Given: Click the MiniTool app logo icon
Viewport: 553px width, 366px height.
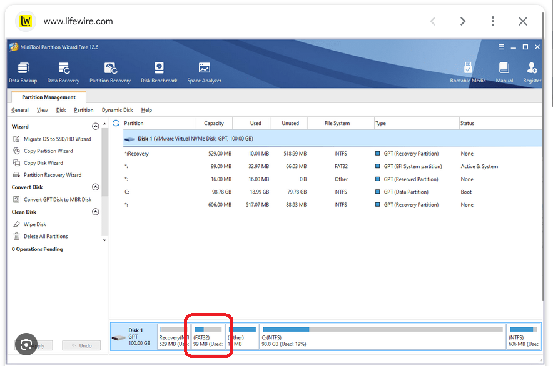Looking at the screenshot, I should [14, 47].
